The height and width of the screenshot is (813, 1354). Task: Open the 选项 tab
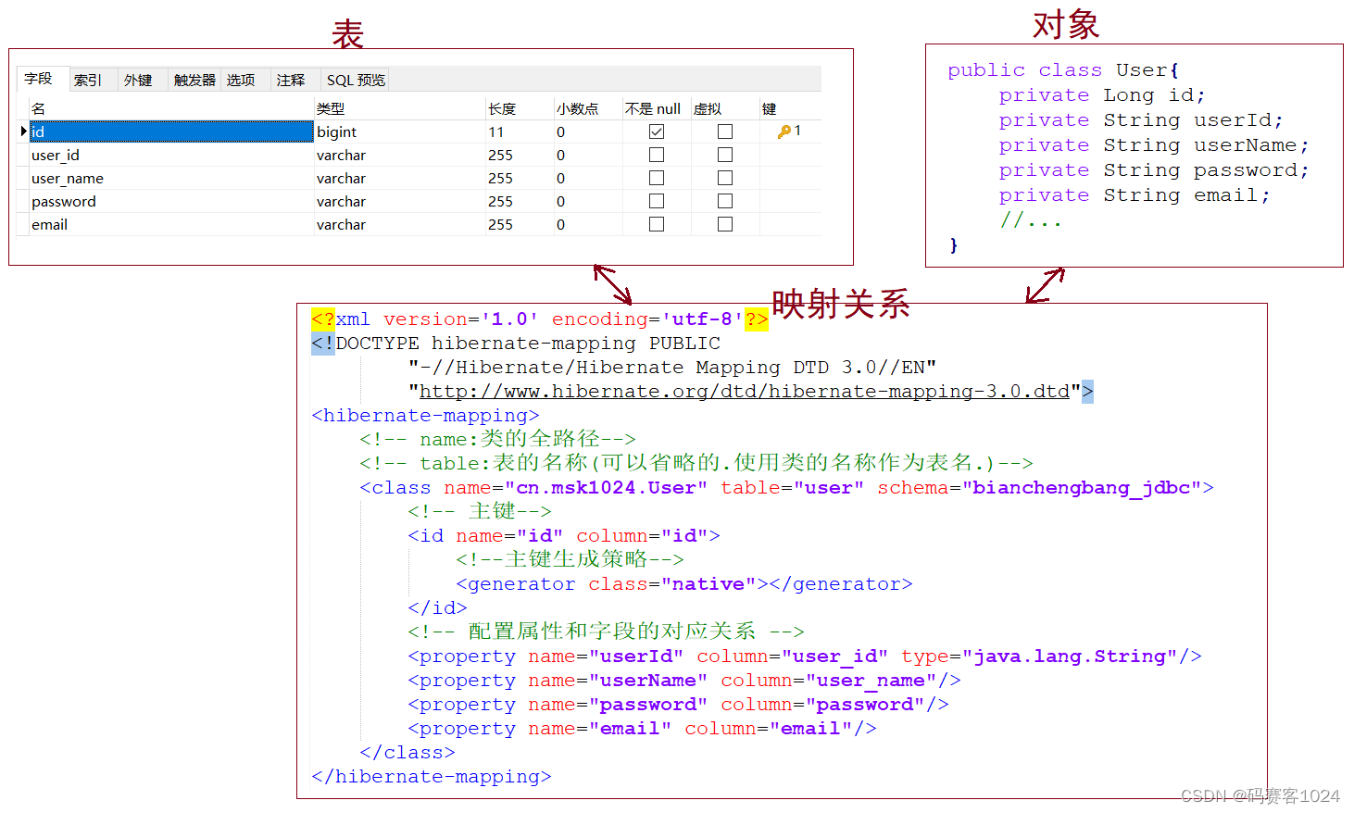tap(241, 81)
